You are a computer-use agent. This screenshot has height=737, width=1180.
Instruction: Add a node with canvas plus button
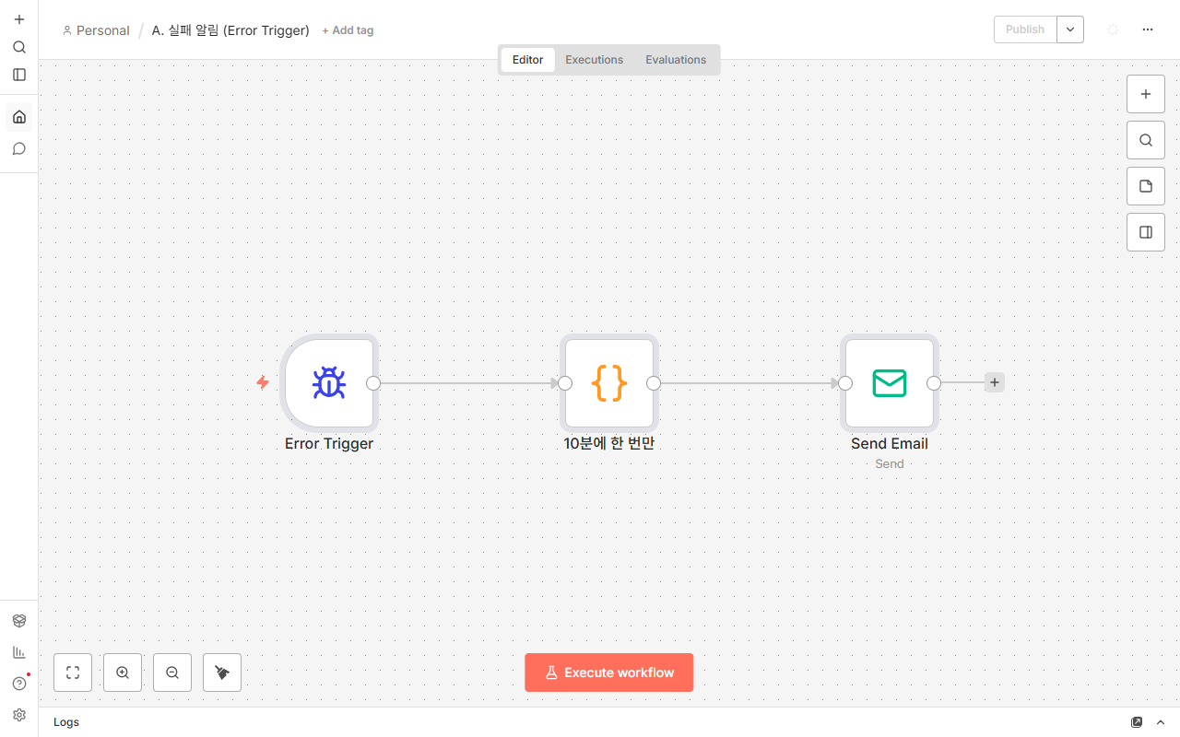(1146, 94)
